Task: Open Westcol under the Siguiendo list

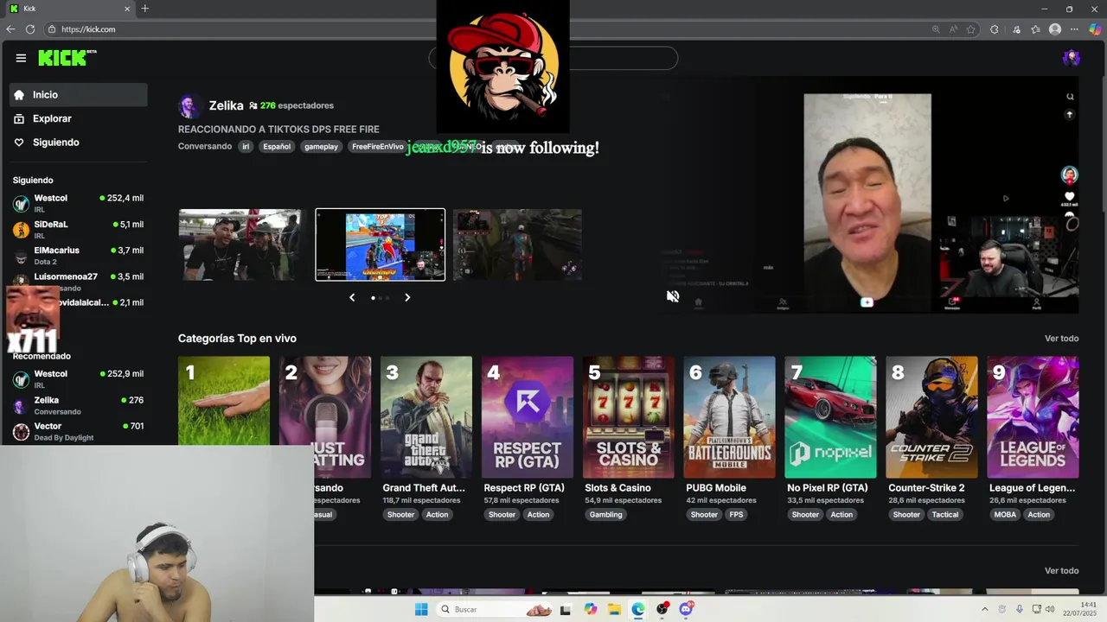Action: tap(78, 203)
